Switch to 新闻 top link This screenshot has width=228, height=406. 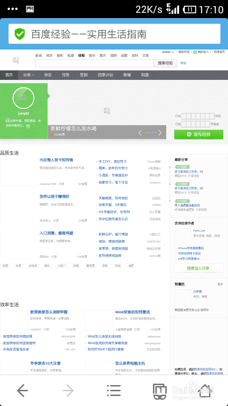click(38, 56)
